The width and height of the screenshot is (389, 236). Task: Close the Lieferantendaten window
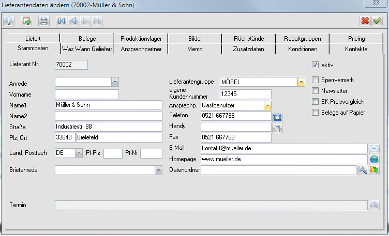(376, 3)
